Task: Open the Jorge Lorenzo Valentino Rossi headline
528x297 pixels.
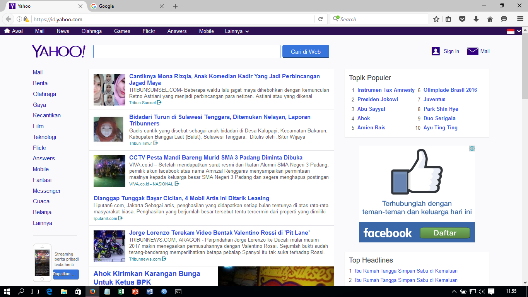Action: pyautogui.click(x=219, y=233)
